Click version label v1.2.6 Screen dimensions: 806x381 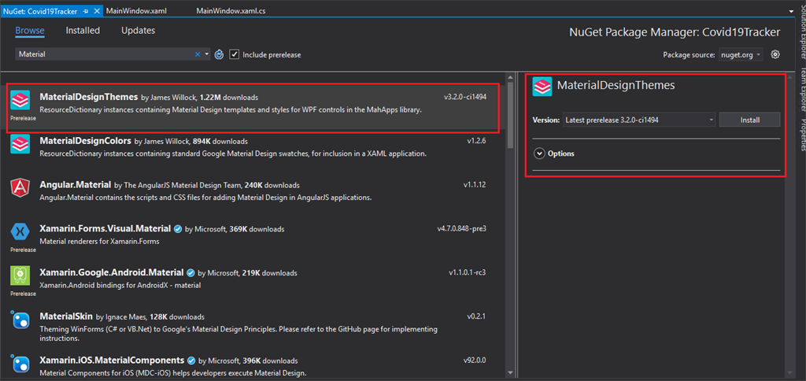476,141
